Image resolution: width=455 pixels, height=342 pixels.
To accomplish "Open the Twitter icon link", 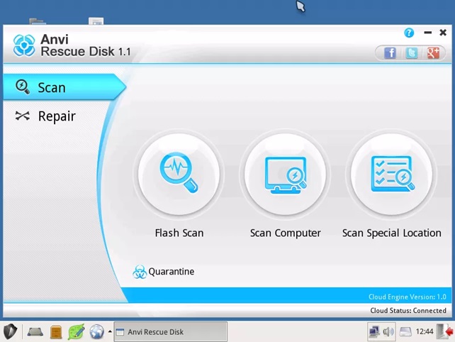I will tap(412, 53).
